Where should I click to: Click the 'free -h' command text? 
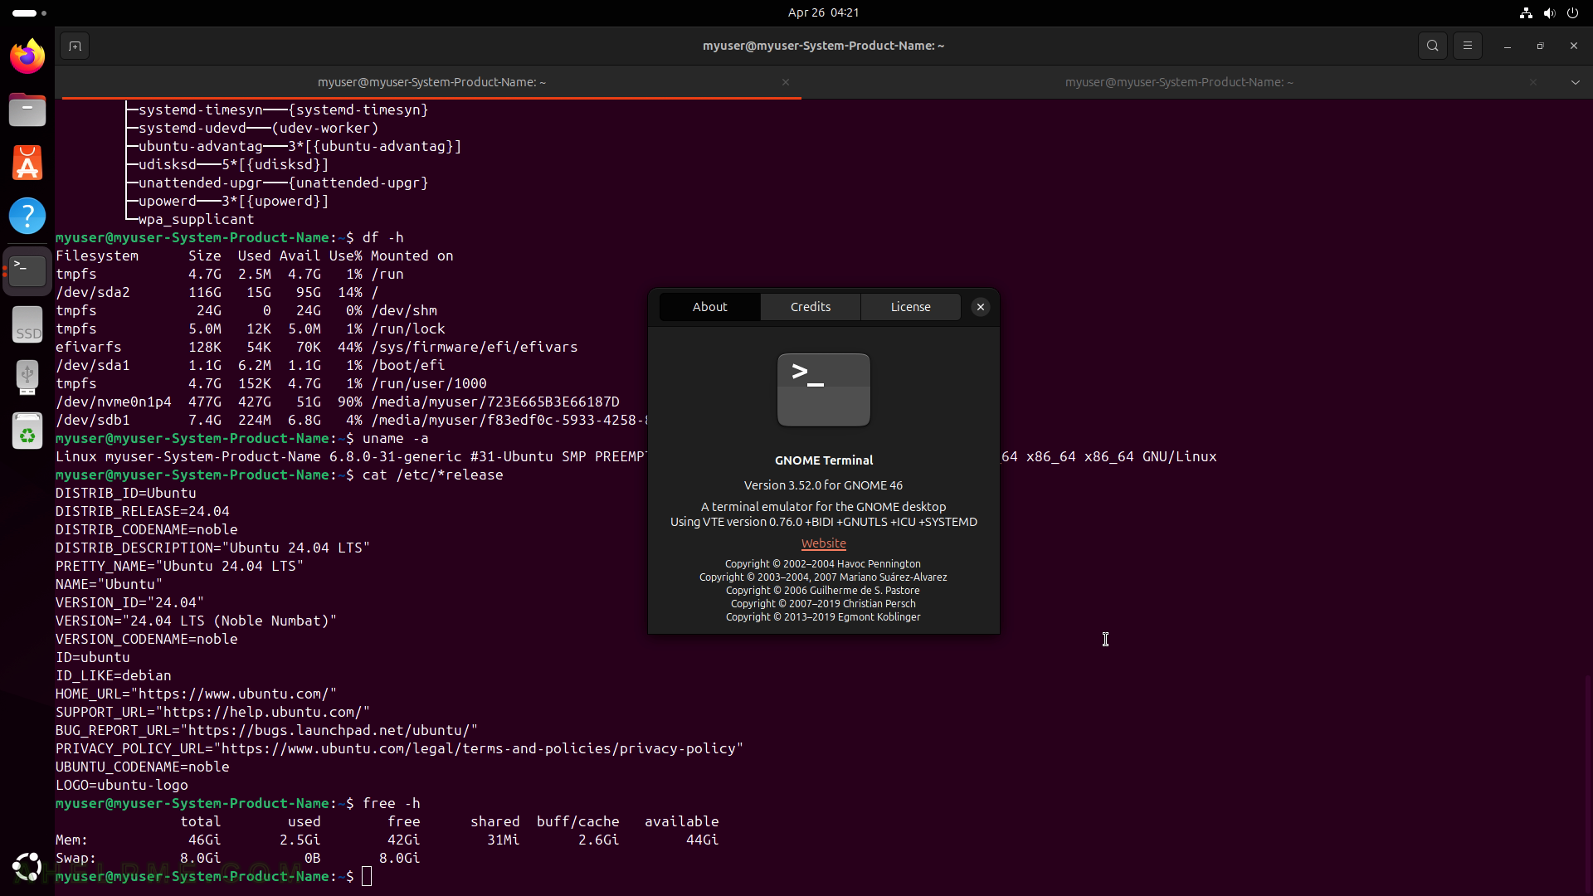392,803
